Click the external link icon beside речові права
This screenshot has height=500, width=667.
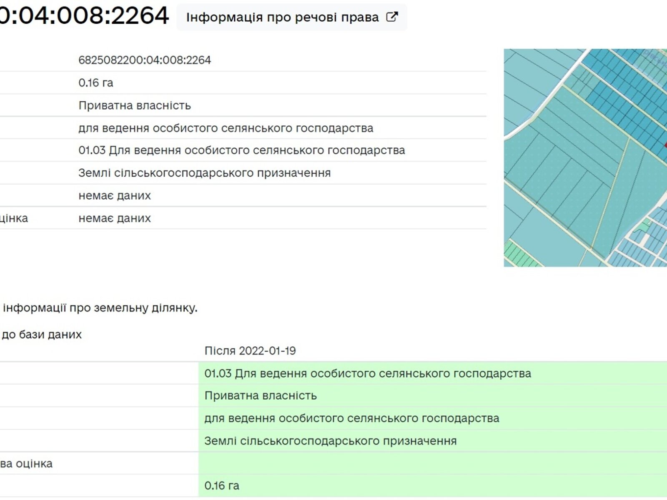pos(392,17)
